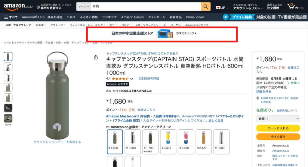Open the shopping cart icon

click(x=291, y=6)
